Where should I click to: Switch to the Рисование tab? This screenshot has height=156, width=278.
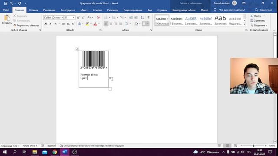(x=49, y=10)
